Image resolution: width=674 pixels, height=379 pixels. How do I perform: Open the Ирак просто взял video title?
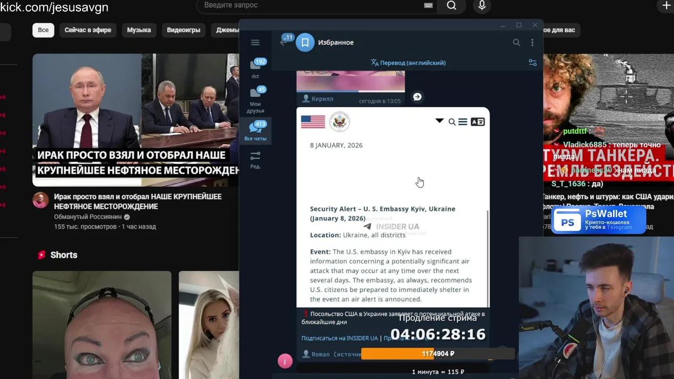[x=138, y=202]
